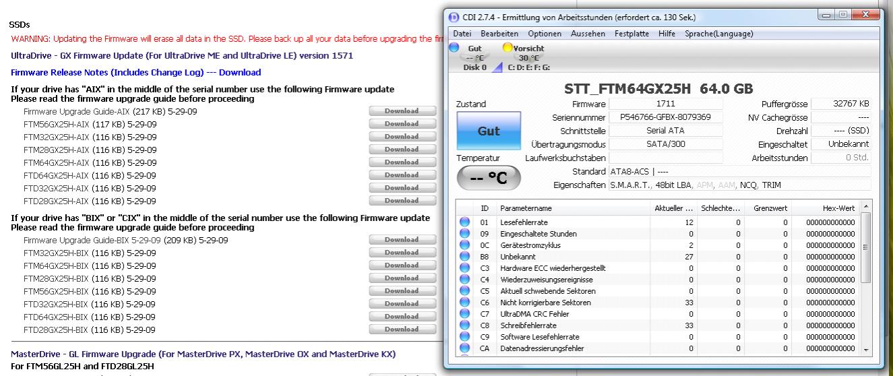Download FTD64GX25H-AIX firmware
This screenshot has height=376, width=893.
coord(402,175)
